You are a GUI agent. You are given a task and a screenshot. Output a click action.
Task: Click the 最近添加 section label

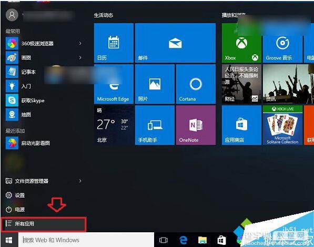pos(15,131)
